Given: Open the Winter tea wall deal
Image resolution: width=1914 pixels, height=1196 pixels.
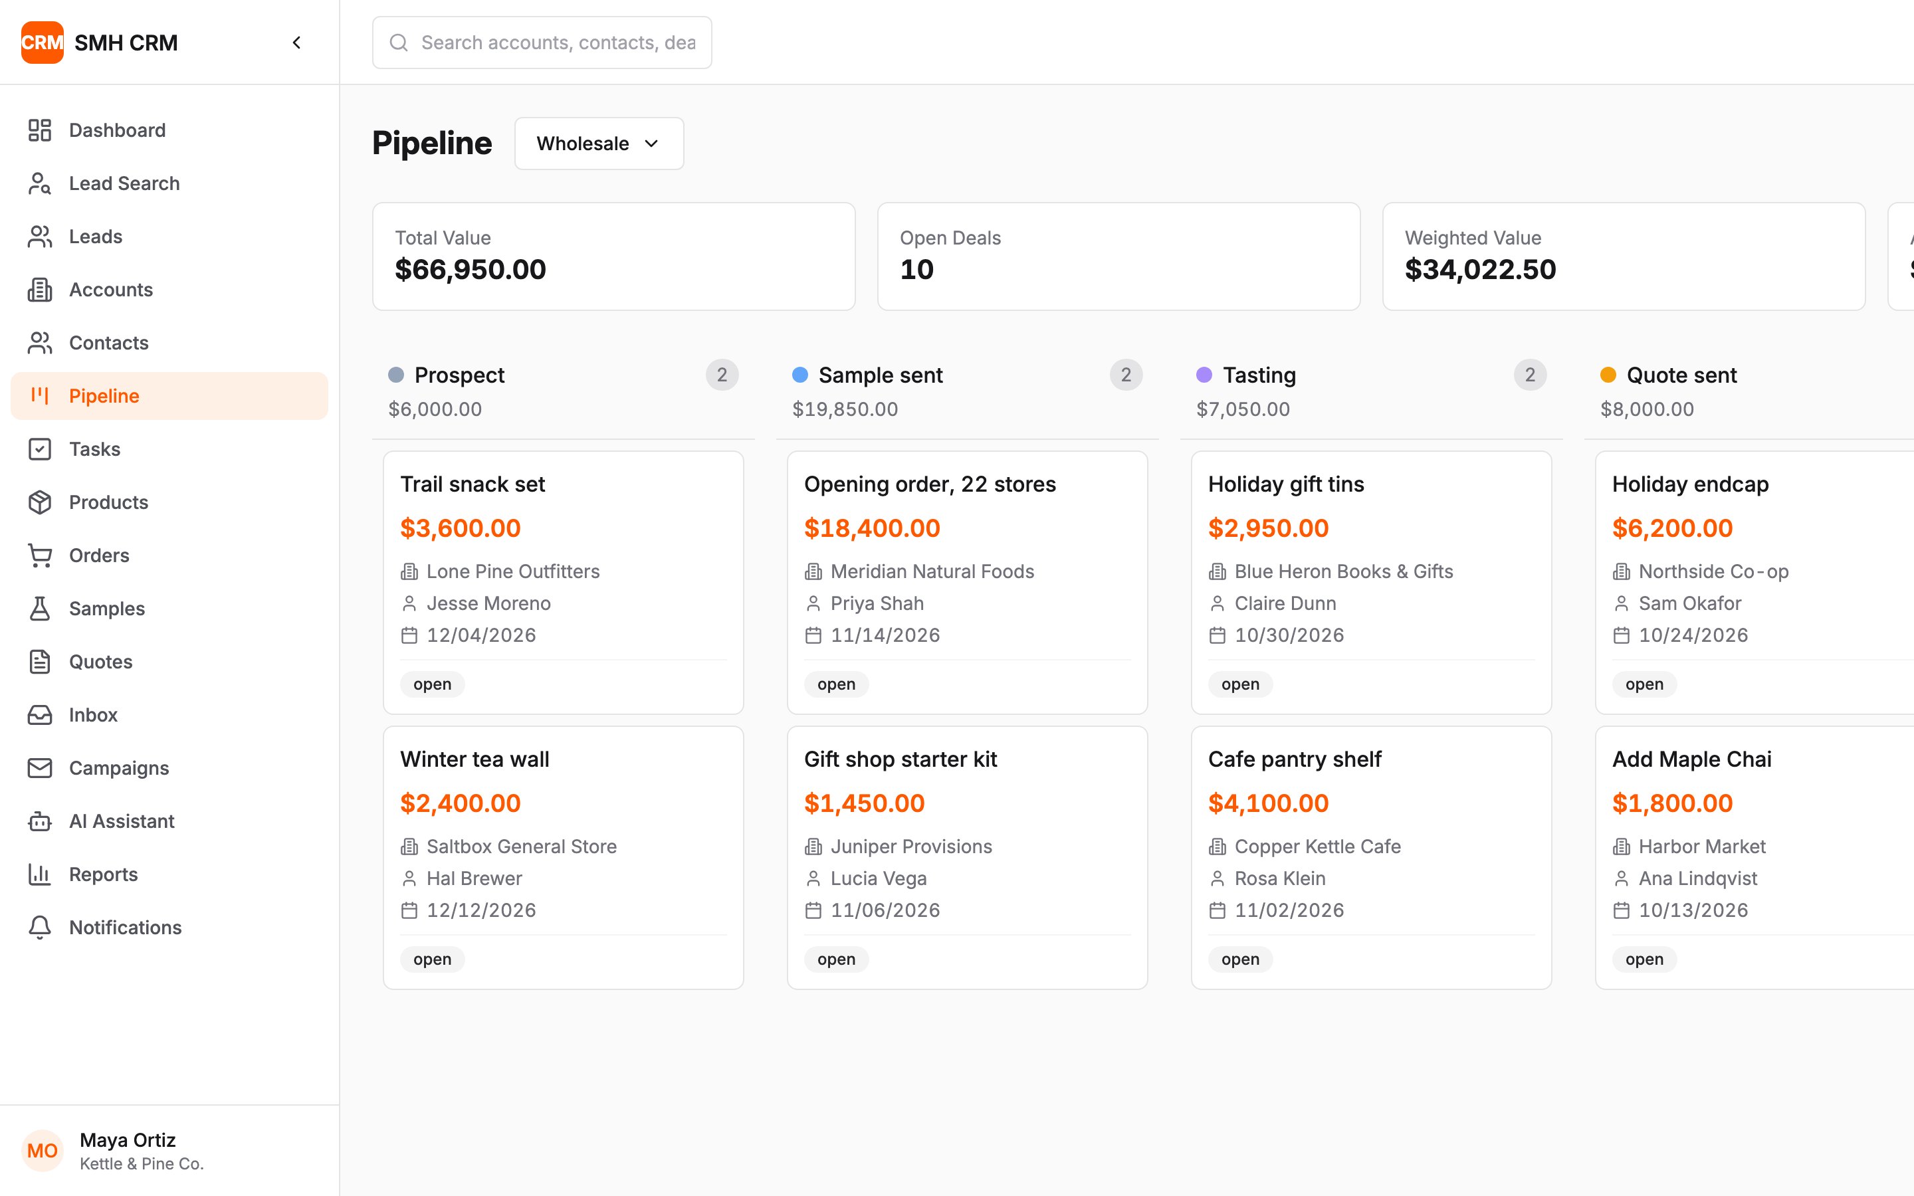Looking at the screenshot, I should tap(563, 857).
